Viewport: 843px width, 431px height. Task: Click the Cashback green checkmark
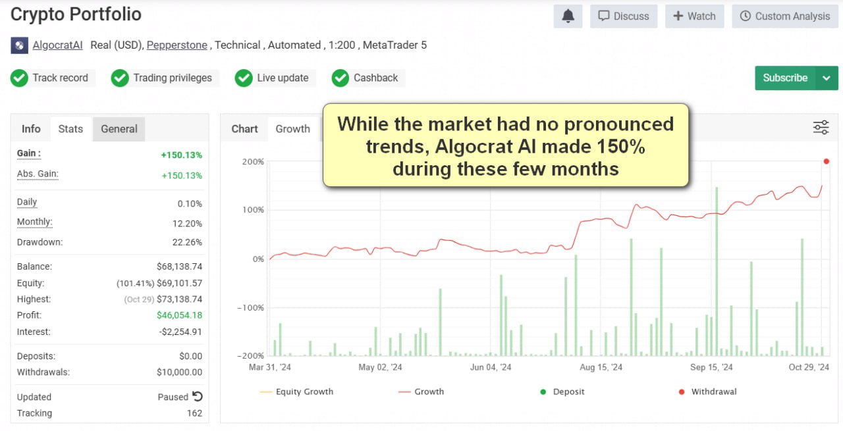point(340,78)
